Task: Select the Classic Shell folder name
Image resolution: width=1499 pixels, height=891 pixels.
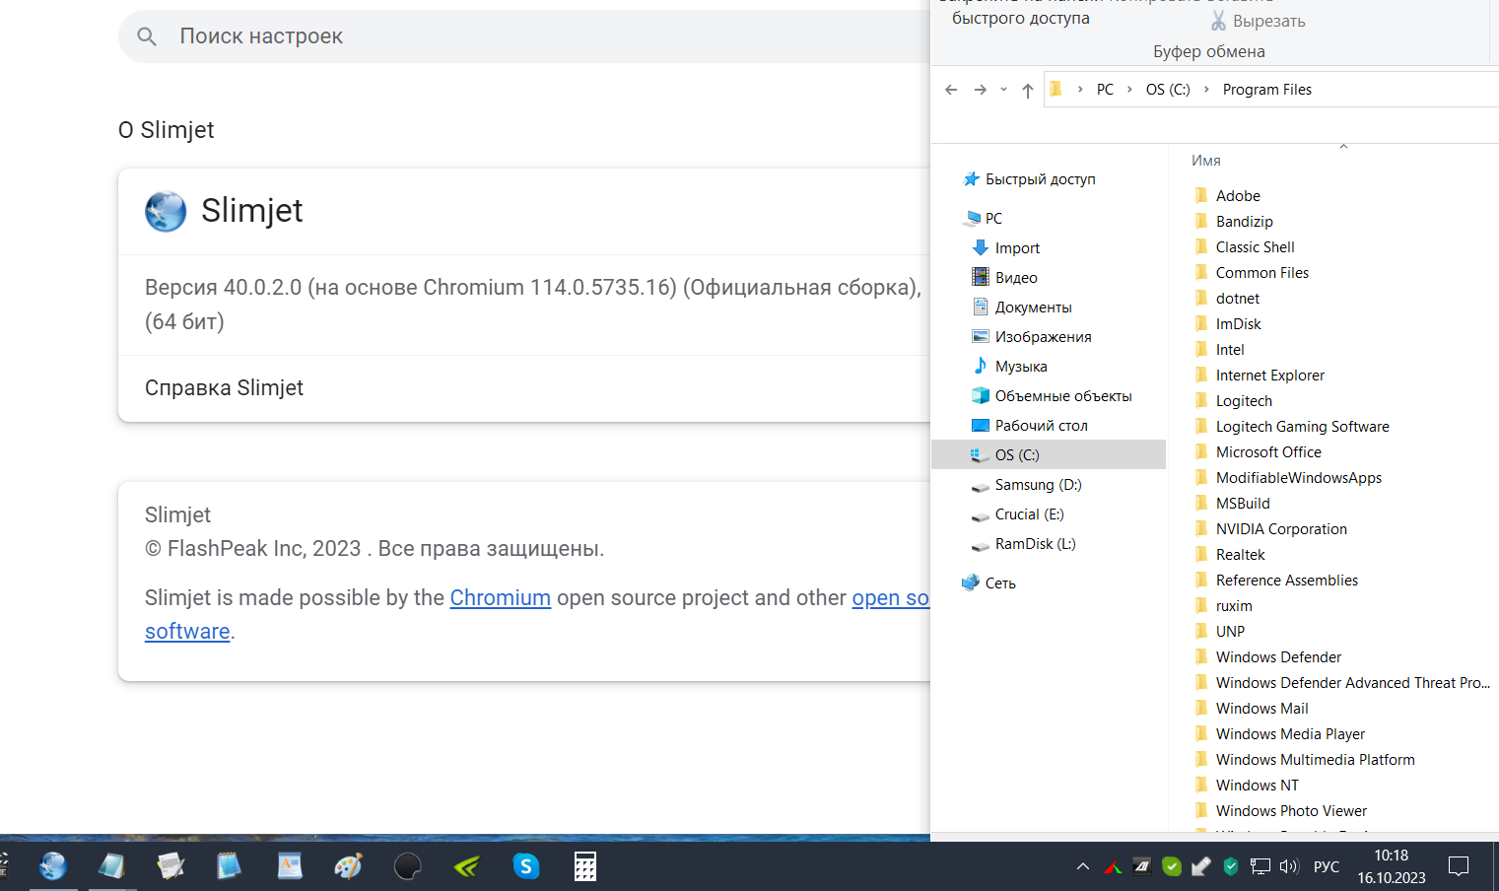Action: click(1256, 247)
